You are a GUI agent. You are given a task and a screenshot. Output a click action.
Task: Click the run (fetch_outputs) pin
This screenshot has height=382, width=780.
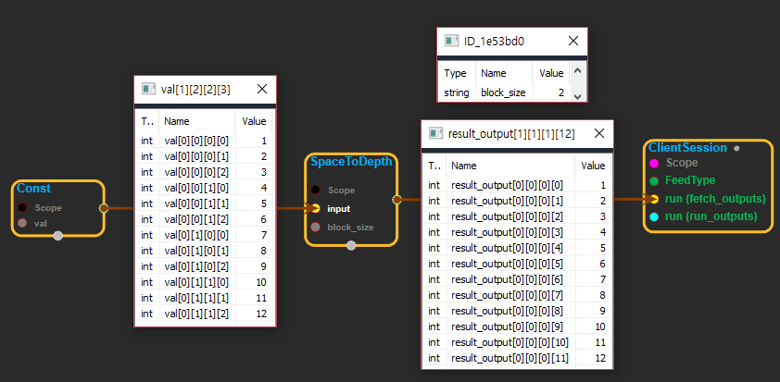(653, 198)
